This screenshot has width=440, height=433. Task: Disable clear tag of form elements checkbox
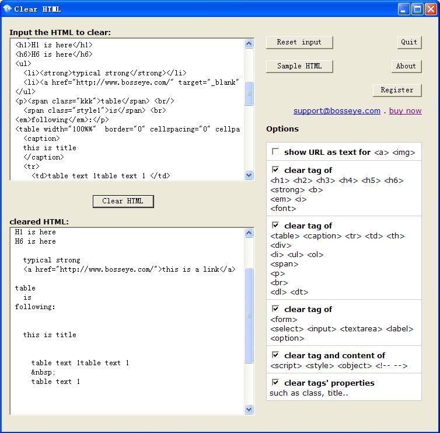click(x=275, y=309)
